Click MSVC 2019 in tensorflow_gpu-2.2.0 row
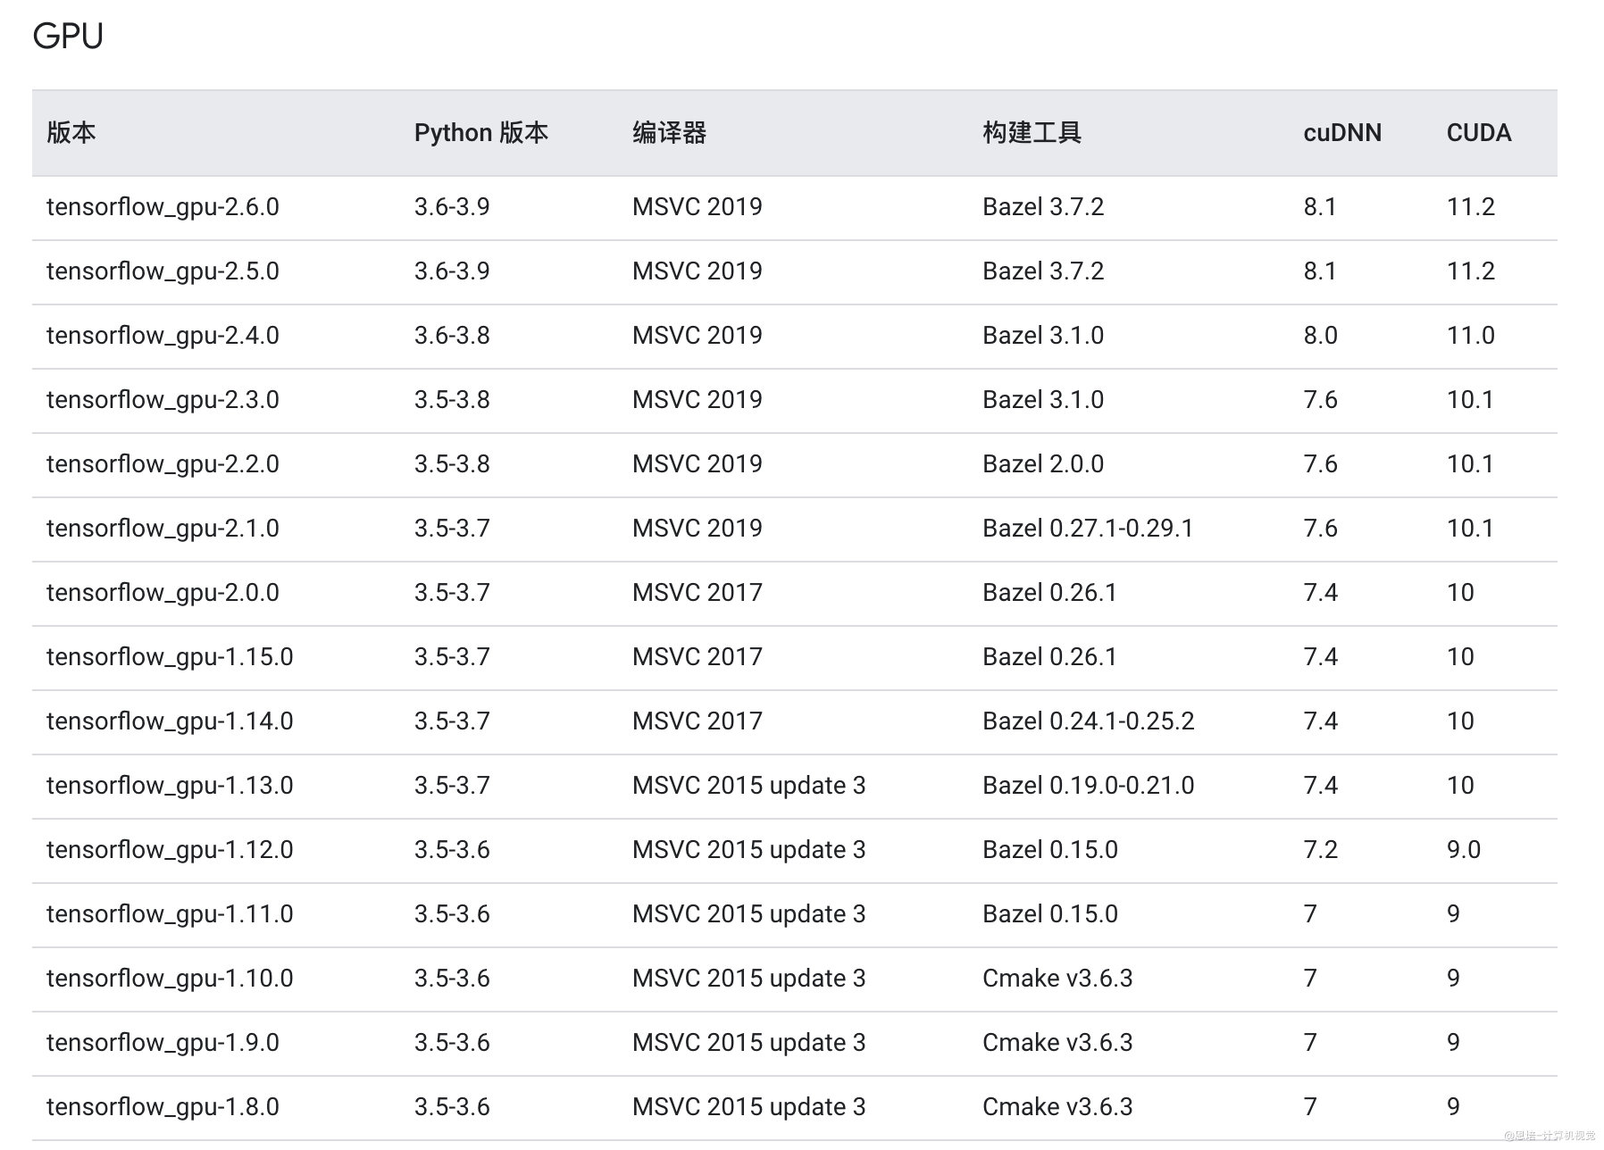1604x1150 pixels. [x=698, y=464]
